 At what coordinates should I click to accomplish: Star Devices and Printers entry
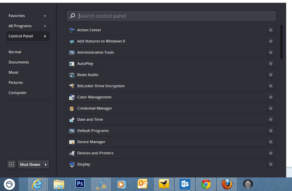pos(271,153)
